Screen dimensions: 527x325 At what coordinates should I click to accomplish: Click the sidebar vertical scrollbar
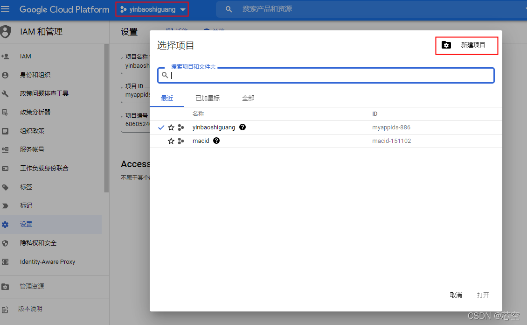(106, 117)
